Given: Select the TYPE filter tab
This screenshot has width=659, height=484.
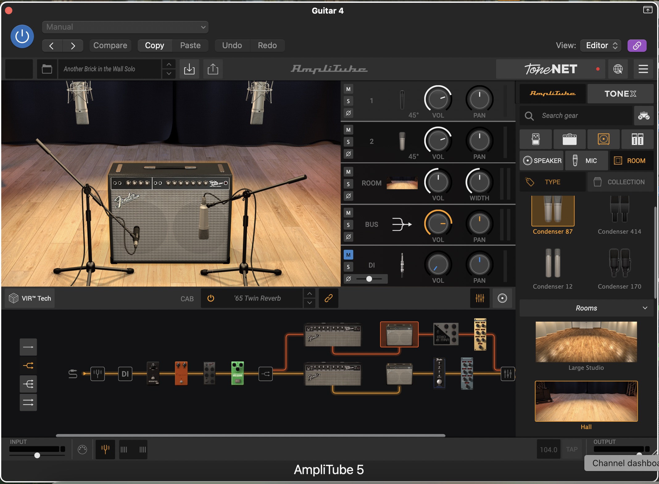Looking at the screenshot, I should [553, 182].
